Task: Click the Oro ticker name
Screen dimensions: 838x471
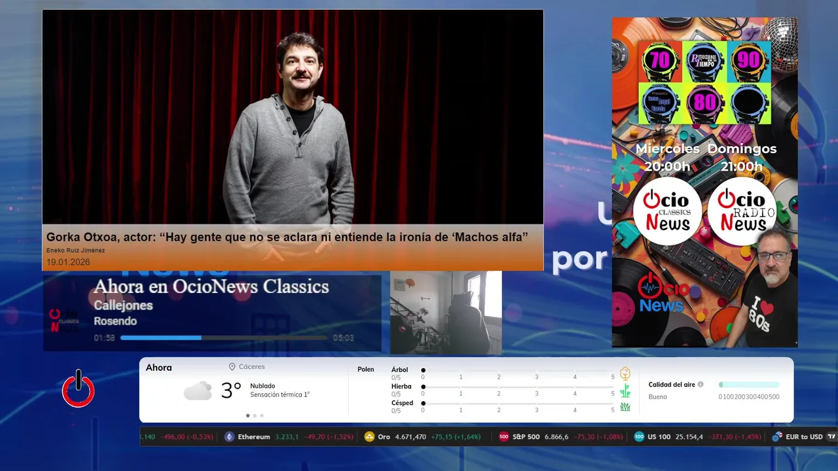Action: pos(384,437)
